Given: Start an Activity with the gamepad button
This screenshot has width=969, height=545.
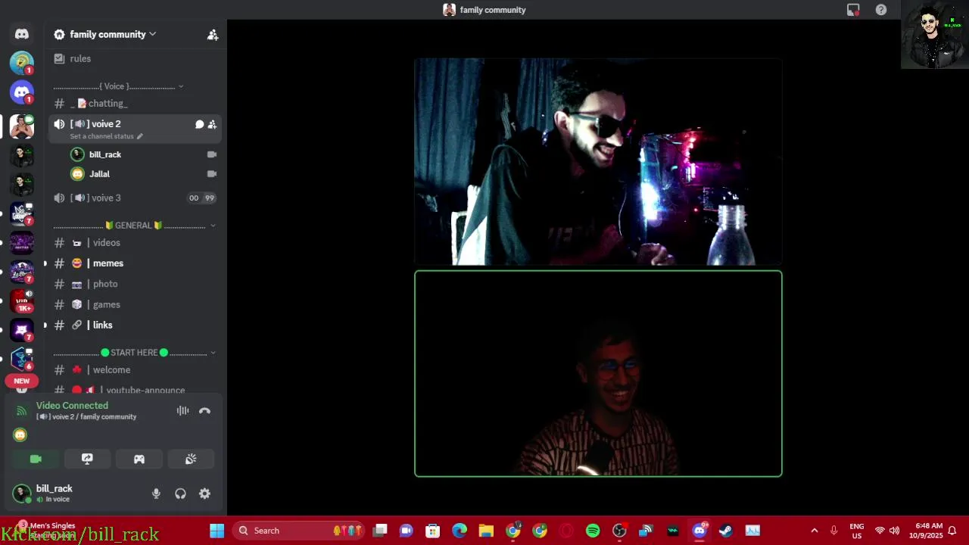Looking at the screenshot, I should point(139,459).
